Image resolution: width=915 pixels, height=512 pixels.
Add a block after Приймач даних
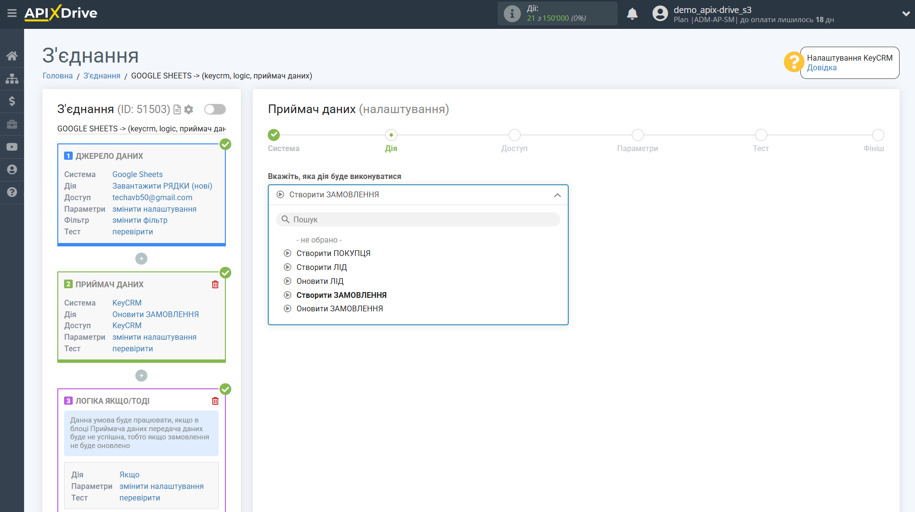tap(141, 375)
